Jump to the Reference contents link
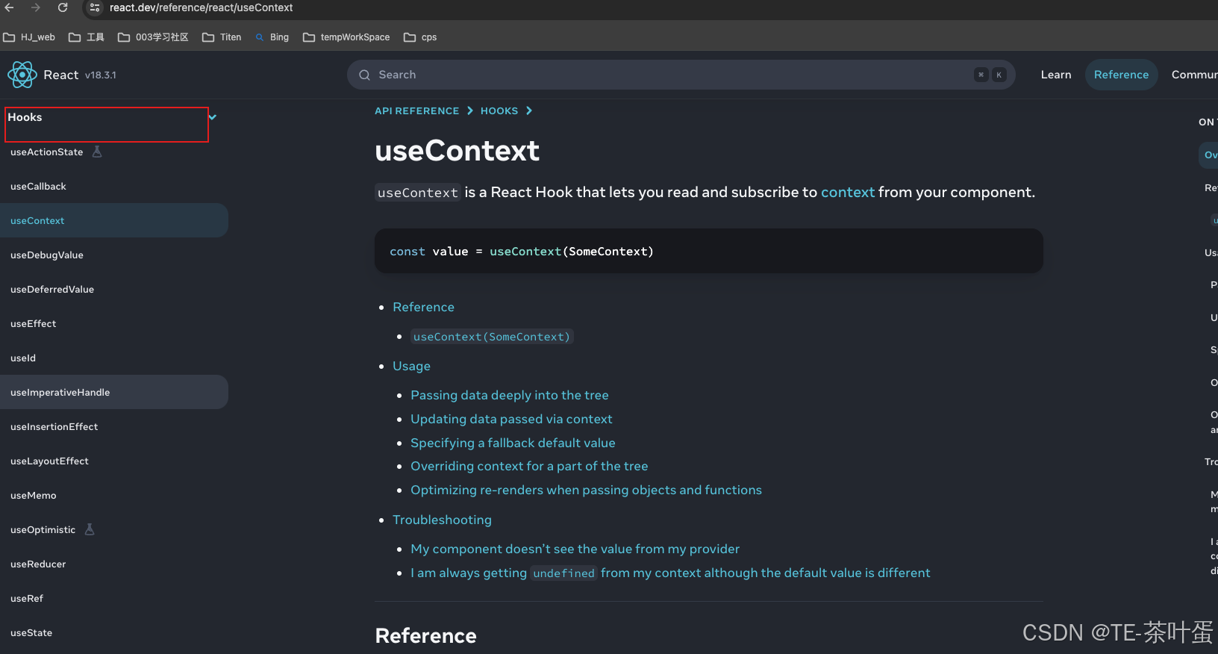This screenshot has width=1218, height=654. (423, 307)
